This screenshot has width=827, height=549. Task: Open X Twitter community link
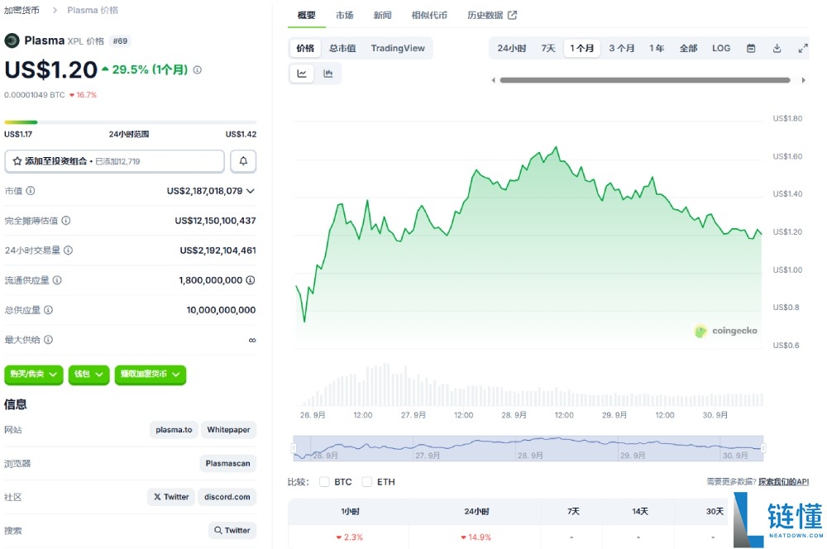(171, 497)
